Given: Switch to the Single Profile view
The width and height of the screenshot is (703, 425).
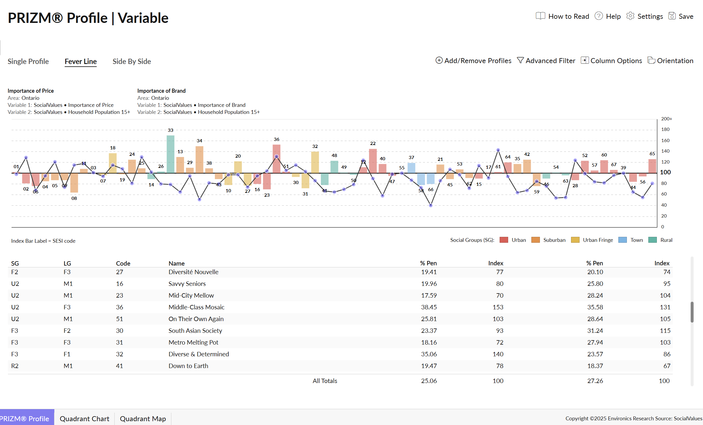Looking at the screenshot, I should coord(28,61).
